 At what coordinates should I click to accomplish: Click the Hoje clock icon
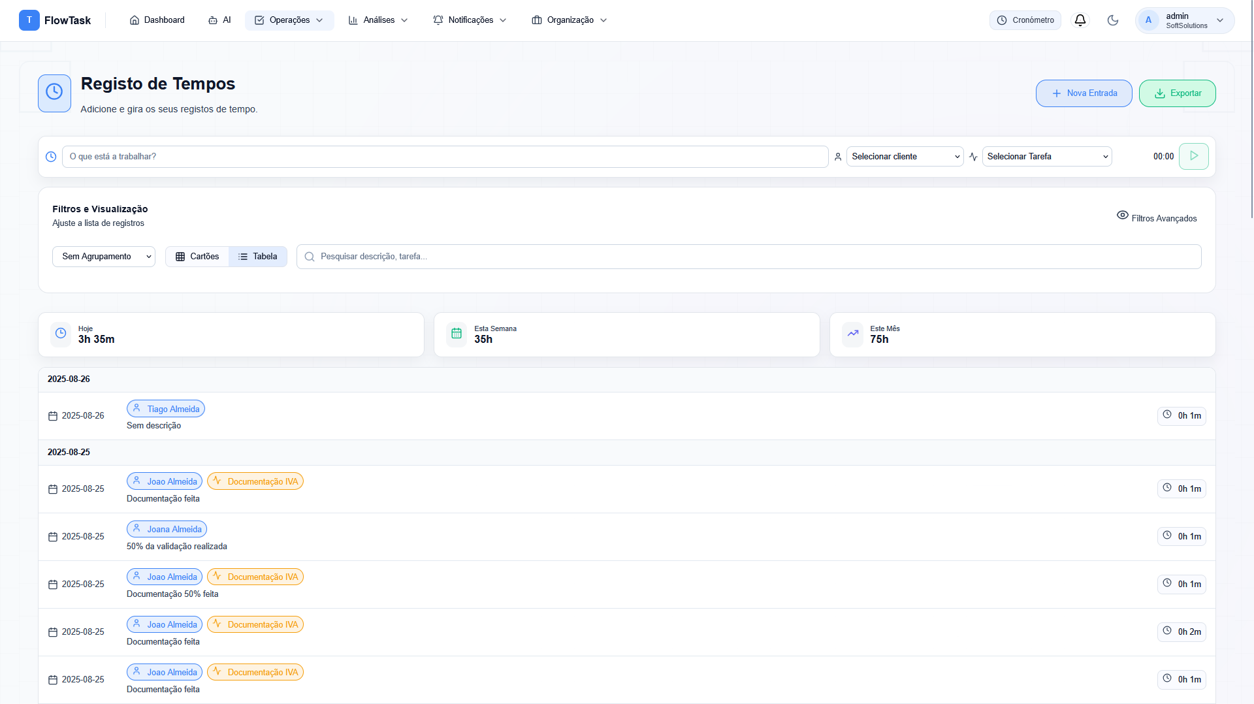[61, 334]
